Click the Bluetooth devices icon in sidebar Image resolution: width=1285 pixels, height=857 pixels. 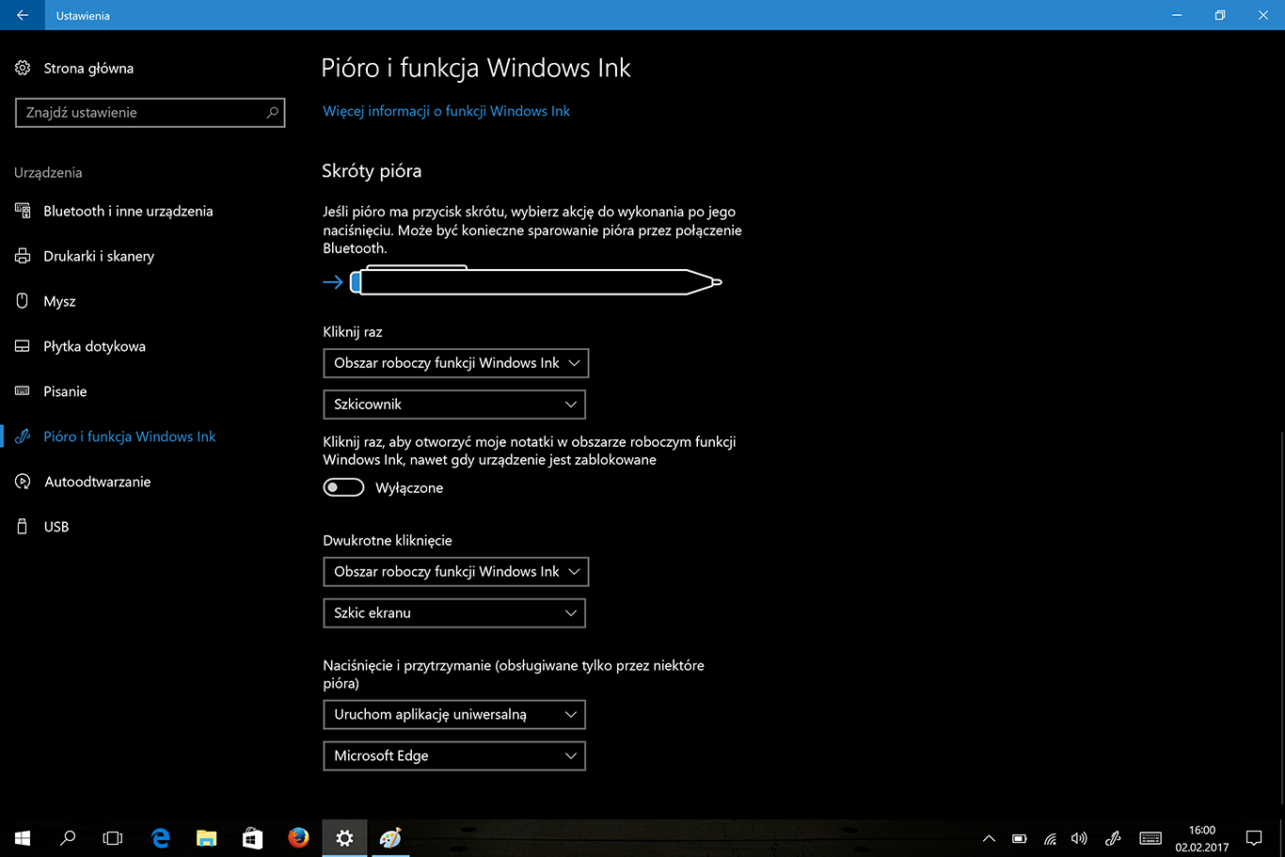point(23,211)
